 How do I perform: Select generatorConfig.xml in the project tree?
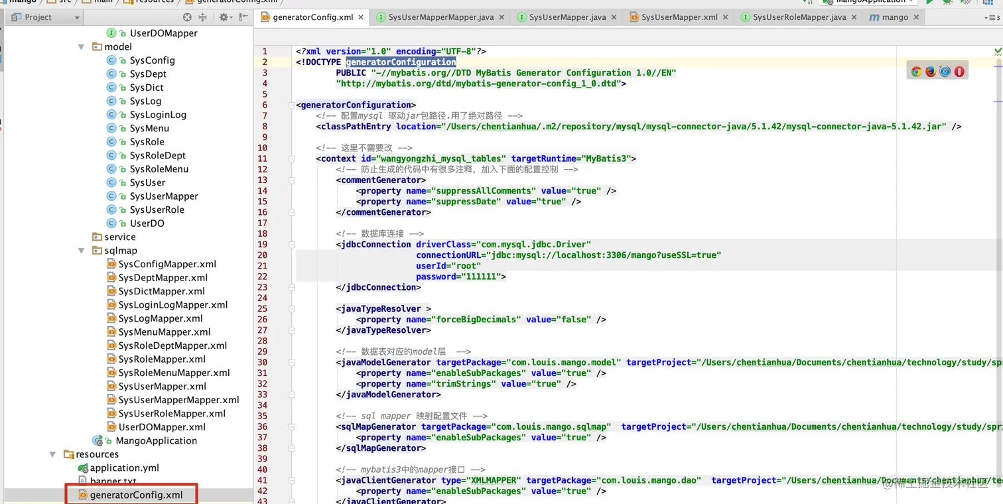[x=136, y=495]
